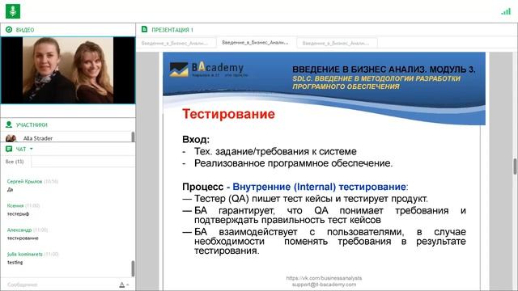Open the vk.com/businessanalysts link on slide
518x291 pixels.
[x=324, y=278]
